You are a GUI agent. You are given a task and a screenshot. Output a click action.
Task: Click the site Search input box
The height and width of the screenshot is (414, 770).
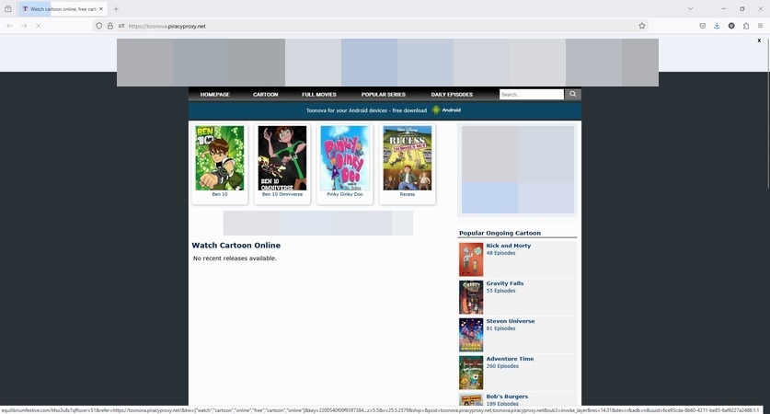point(532,94)
